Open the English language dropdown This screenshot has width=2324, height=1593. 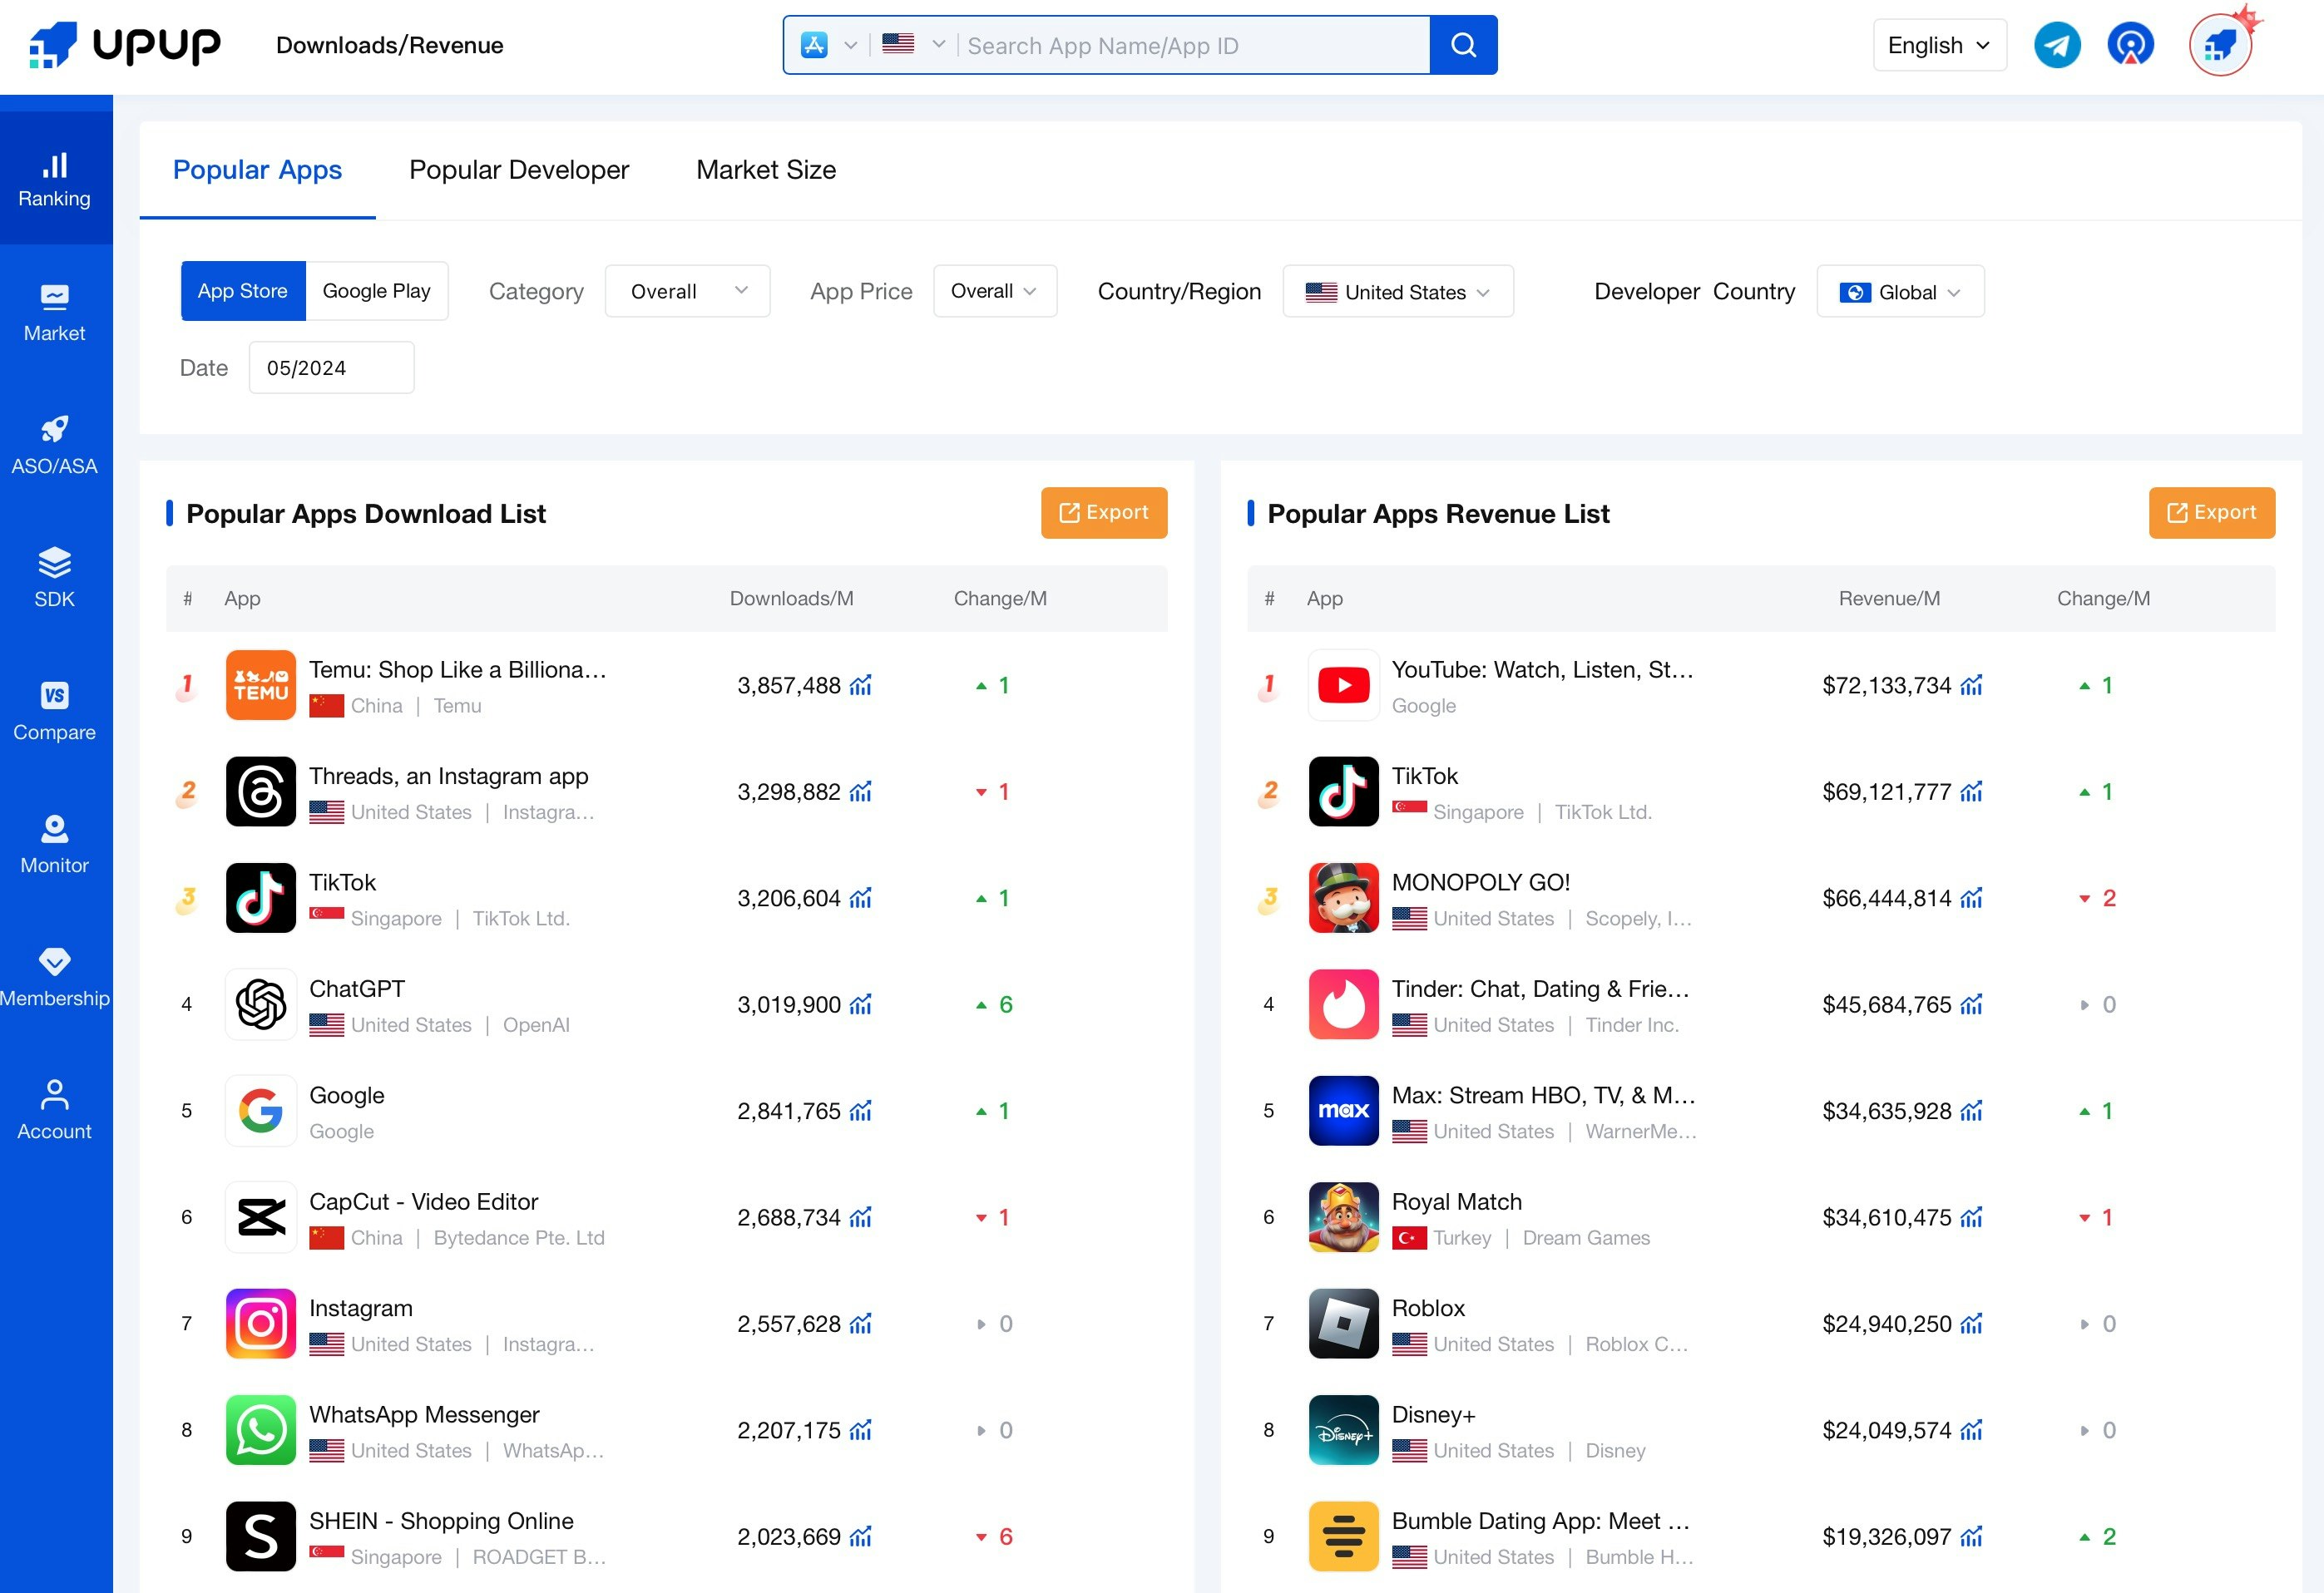1939,45
